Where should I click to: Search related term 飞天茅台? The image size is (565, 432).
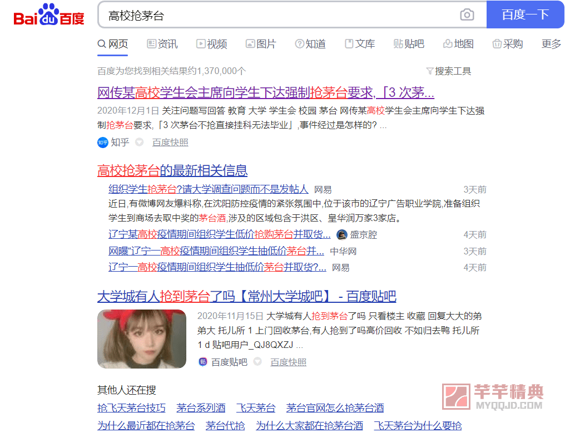click(256, 408)
